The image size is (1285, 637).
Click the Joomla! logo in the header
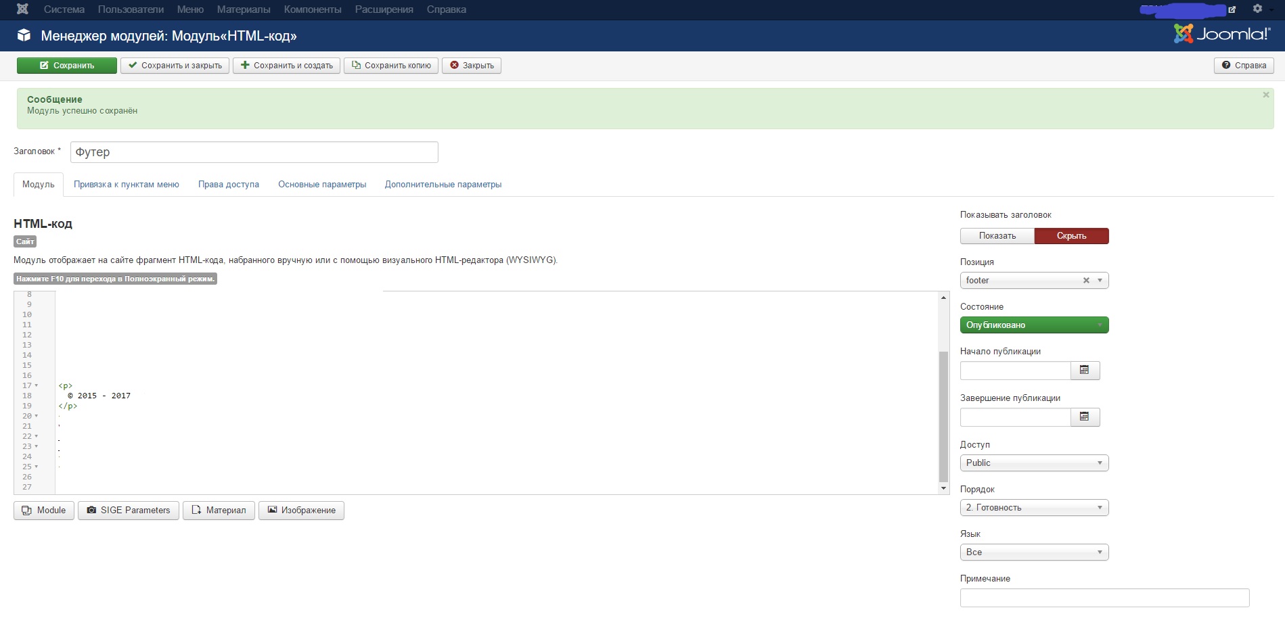(x=1222, y=34)
